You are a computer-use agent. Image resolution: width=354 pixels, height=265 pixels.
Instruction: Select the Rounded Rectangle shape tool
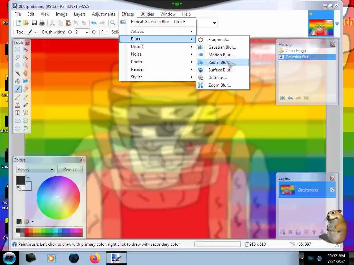coord(26,121)
